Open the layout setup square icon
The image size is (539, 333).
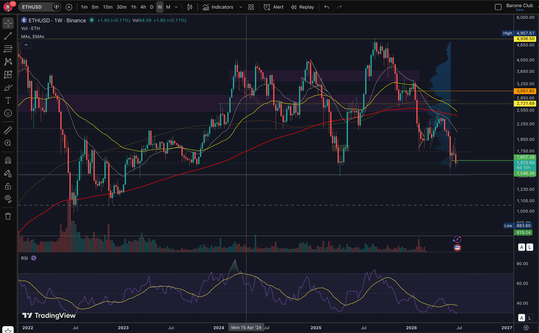click(498, 7)
